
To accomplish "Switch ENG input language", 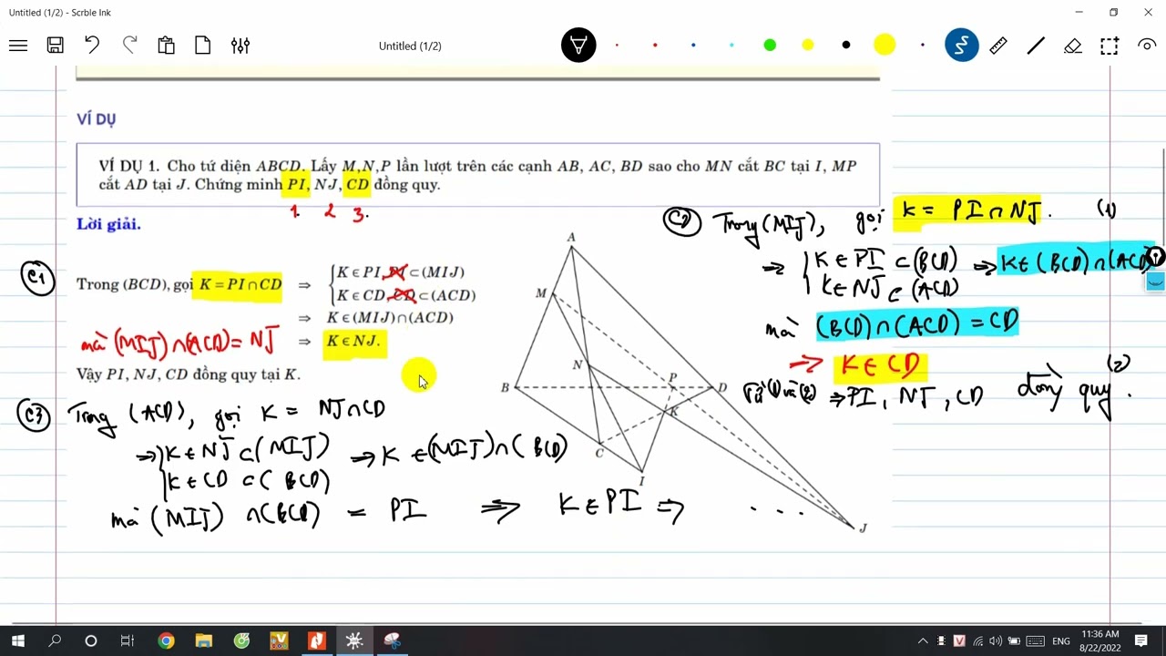I will pos(1061,641).
